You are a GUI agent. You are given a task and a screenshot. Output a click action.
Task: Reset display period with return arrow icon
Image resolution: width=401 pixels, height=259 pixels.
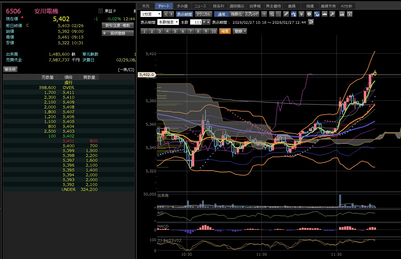click(311, 22)
